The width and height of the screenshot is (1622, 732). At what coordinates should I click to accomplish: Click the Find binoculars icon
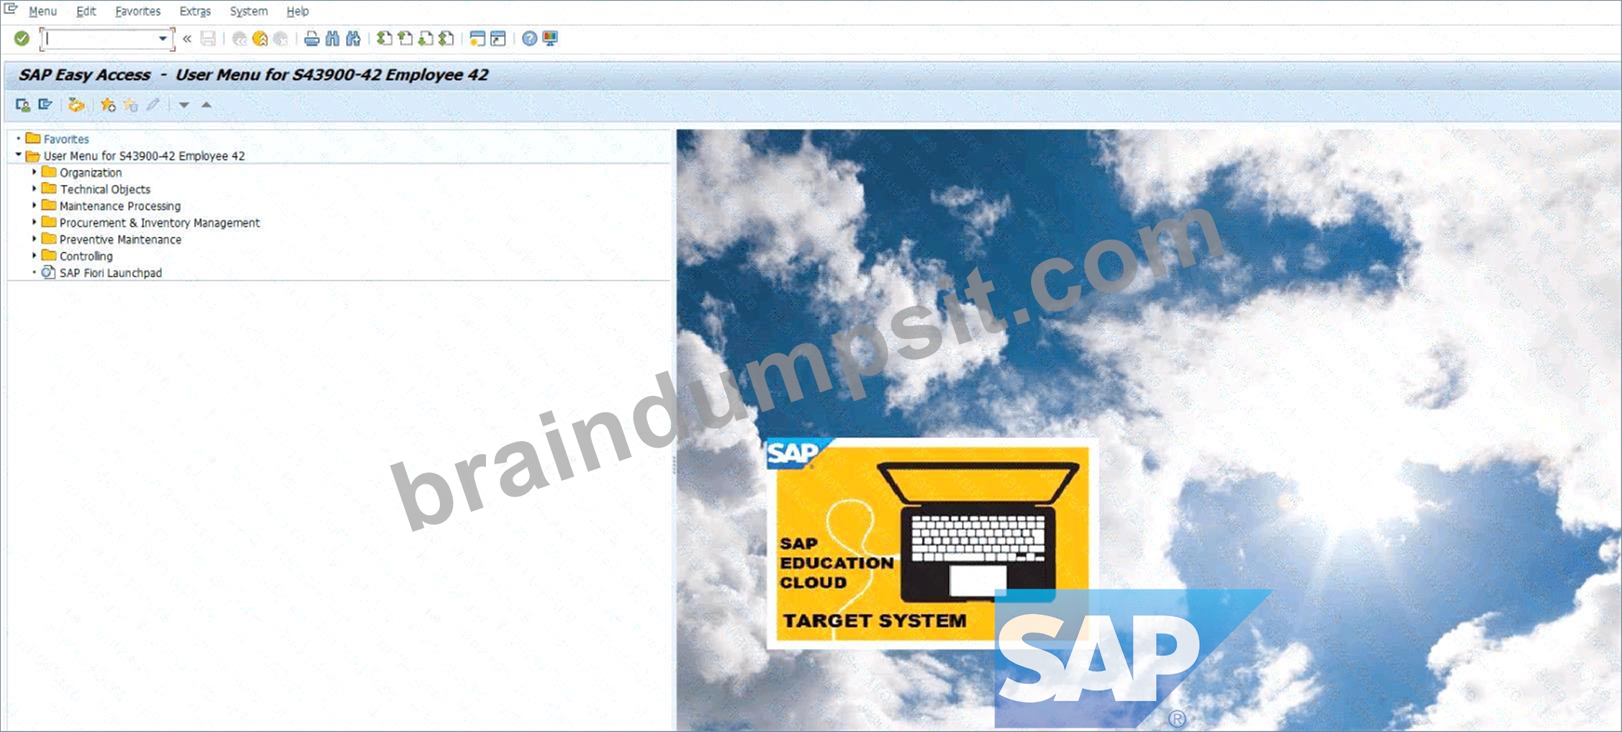(332, 39)
